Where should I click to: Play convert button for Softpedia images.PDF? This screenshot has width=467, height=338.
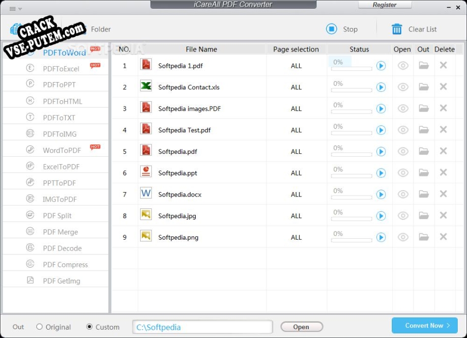[381, 109]
